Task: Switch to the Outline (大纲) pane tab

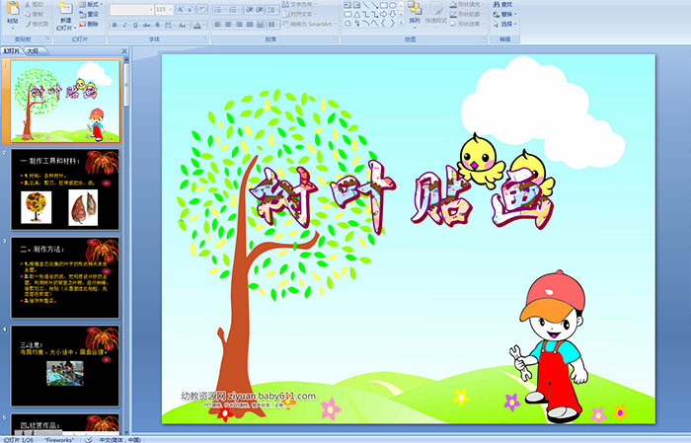Action: [x=33, y=51]
